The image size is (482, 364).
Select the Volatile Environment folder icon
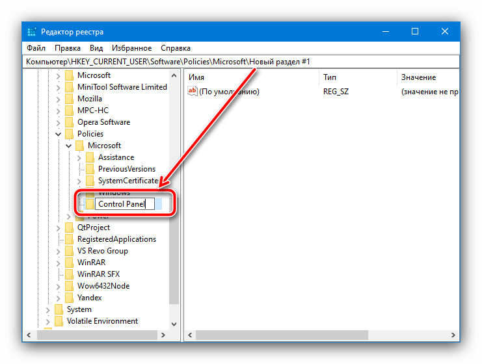pyautogui.click(x=59, y=321)
